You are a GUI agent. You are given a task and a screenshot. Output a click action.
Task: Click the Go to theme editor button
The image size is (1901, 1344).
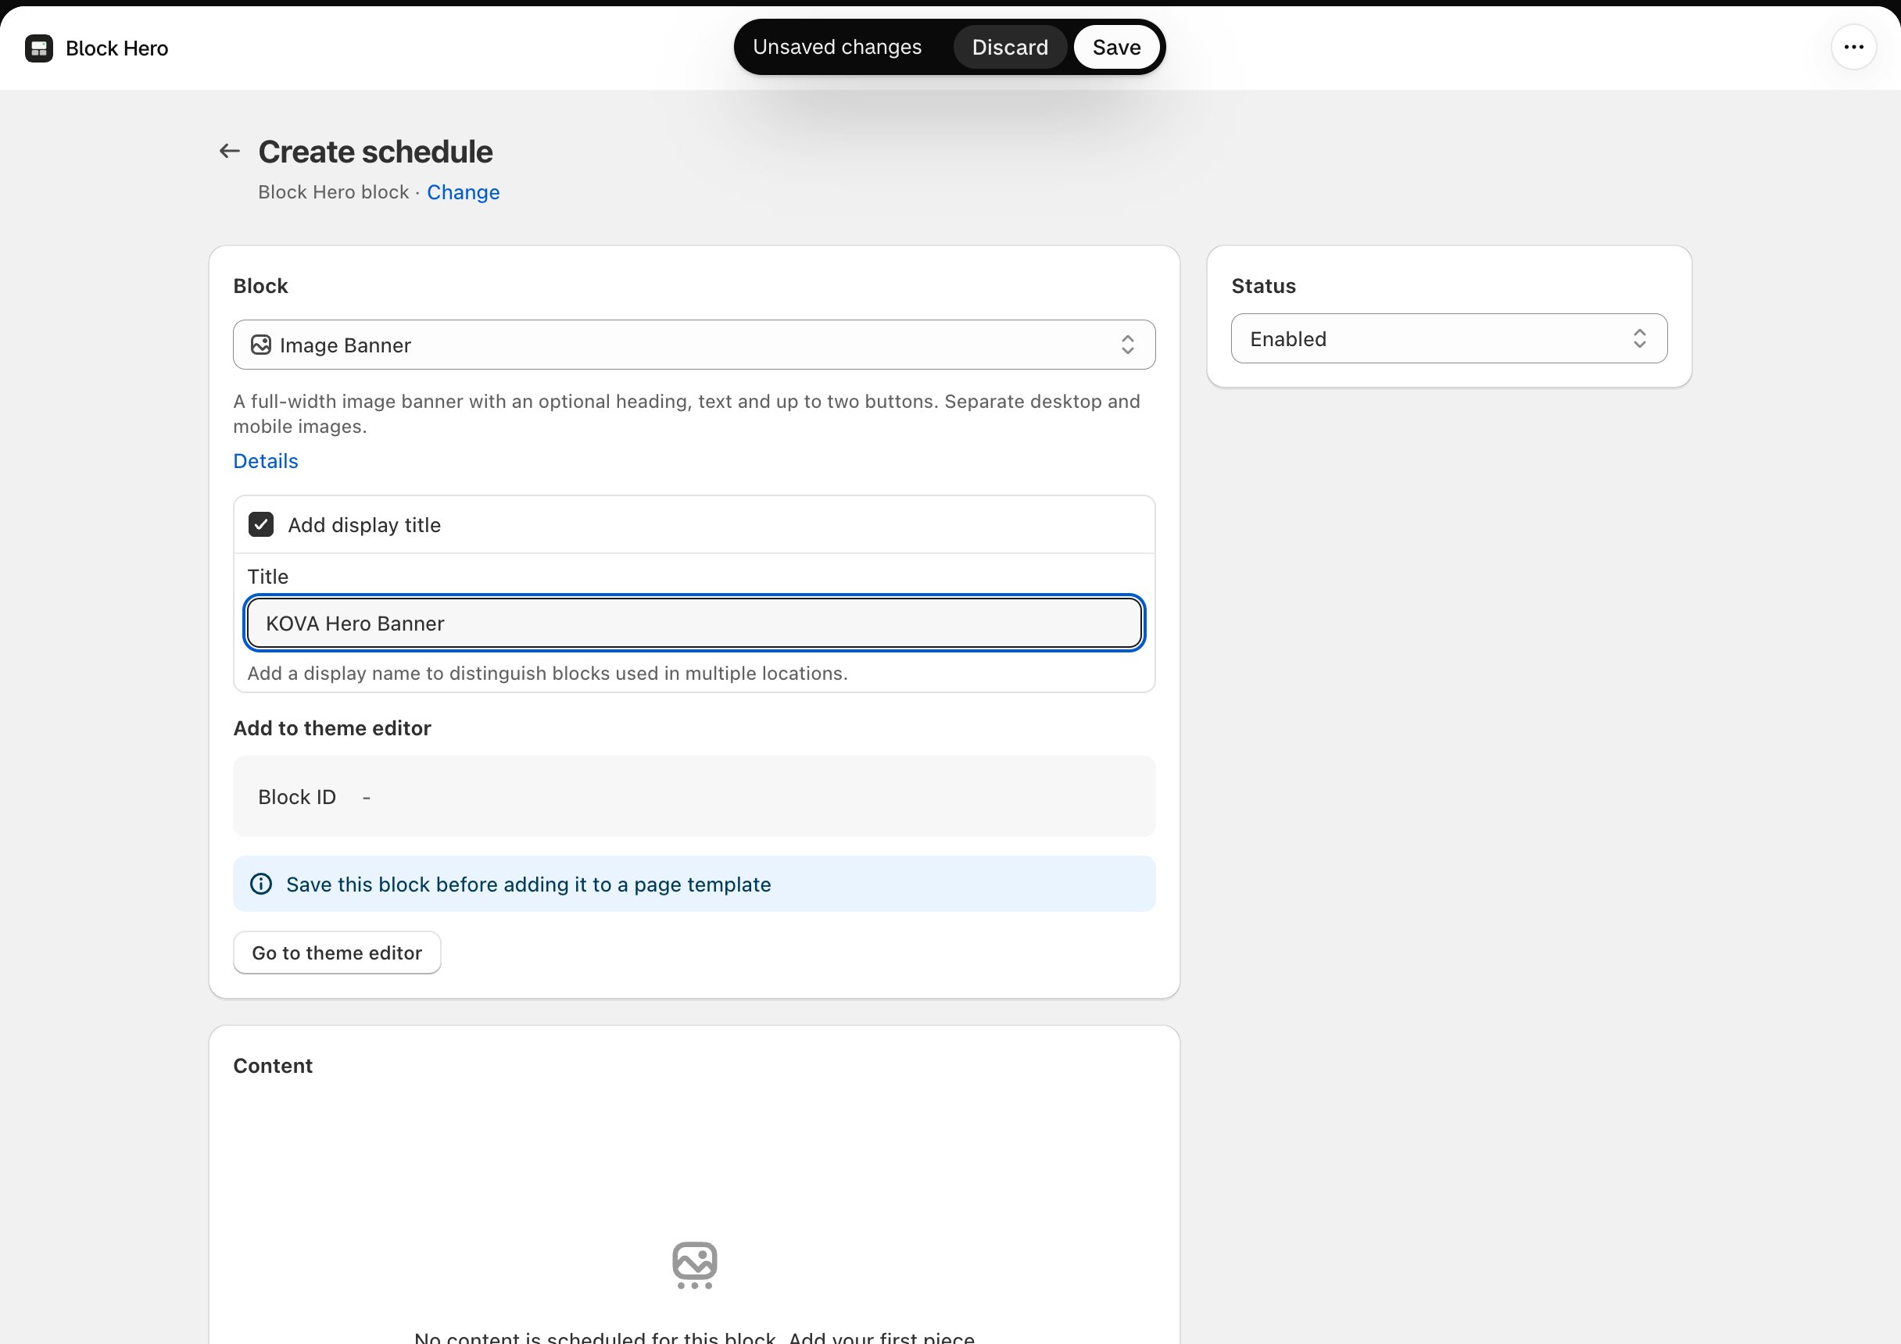[337, 953]
